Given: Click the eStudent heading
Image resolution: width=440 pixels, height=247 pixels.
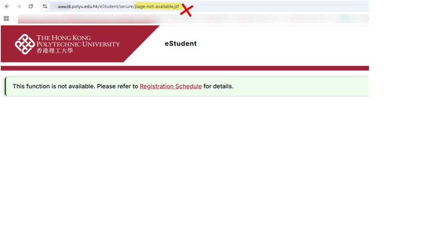Looking at the screenshot, I should [181, 43].
